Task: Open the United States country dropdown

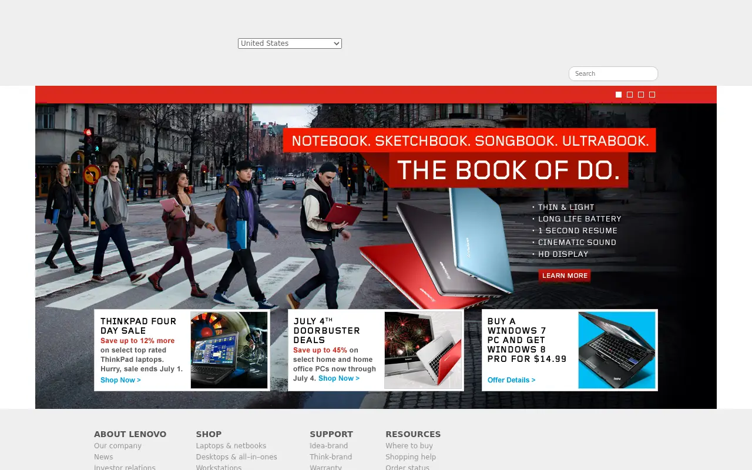Action: [x=290, y=43]
